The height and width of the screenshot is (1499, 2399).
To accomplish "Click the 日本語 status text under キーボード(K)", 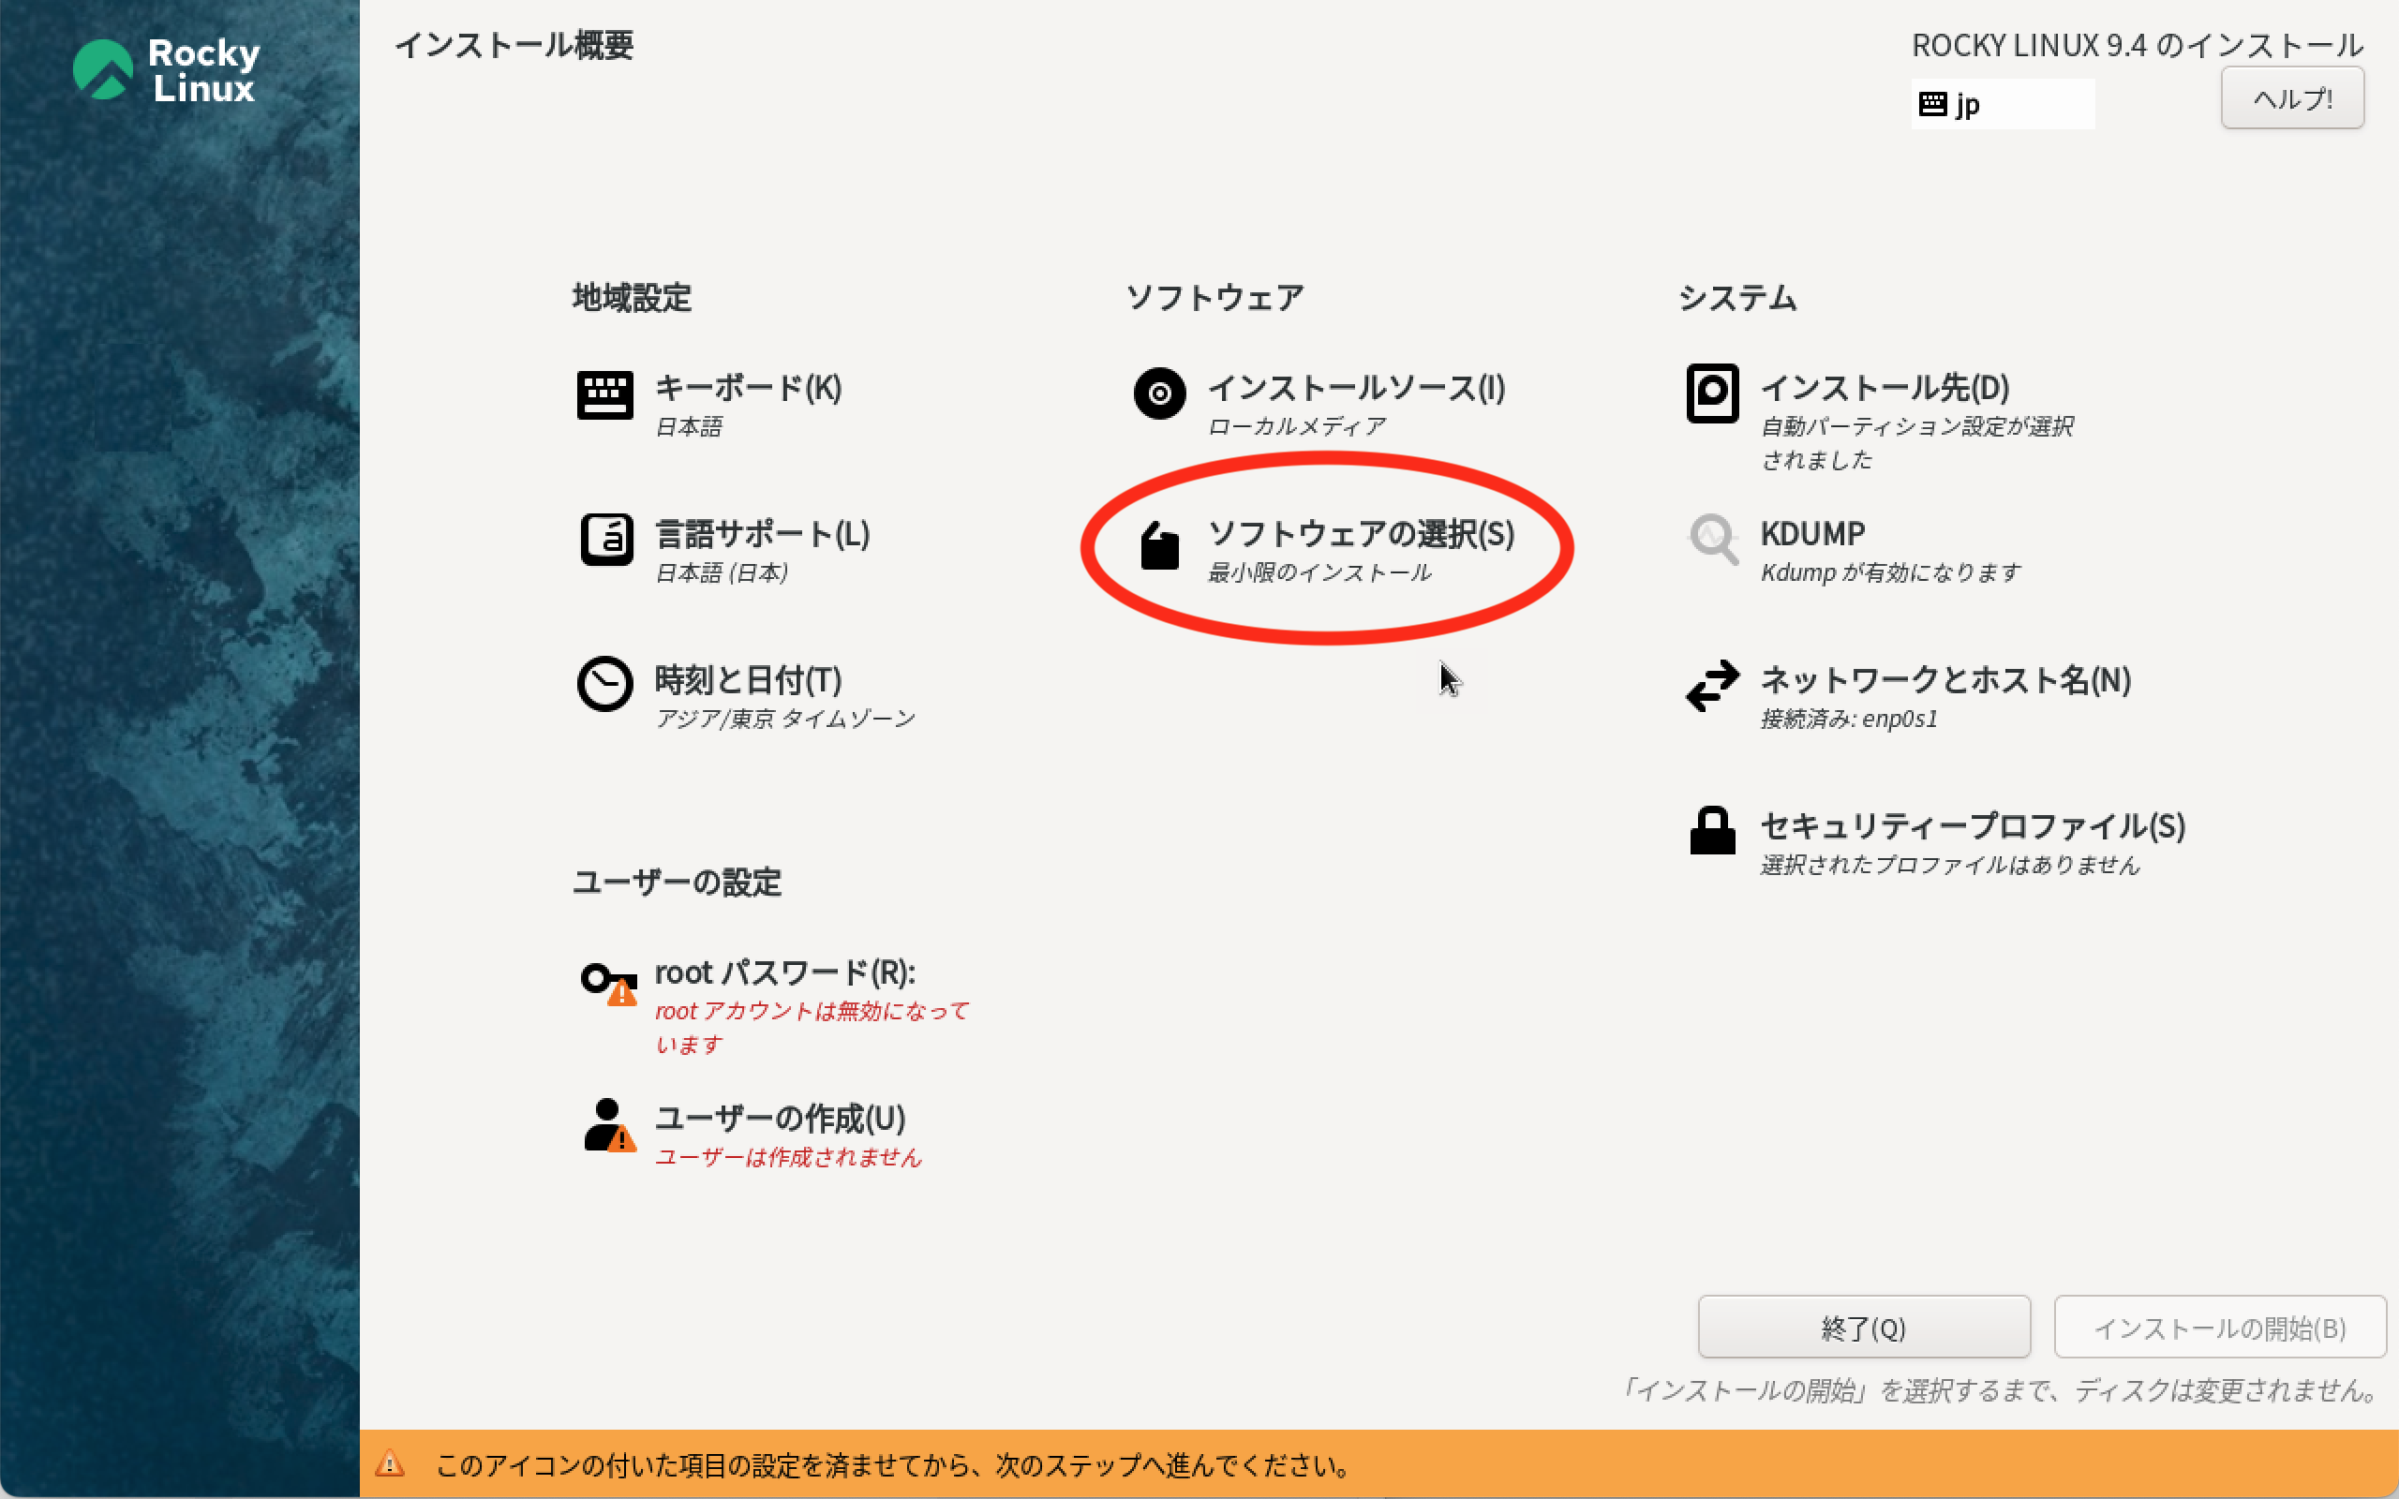I will click(689, 426).
